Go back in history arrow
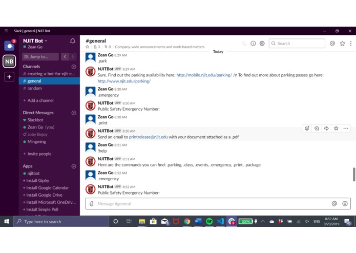The height and width of the screenshot is (253, 356). pos(65,57)
